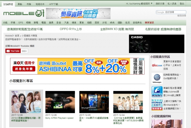
Task: Open the MITSUBISHI car show video thumbnail
Action: click(x=128, y=102)
